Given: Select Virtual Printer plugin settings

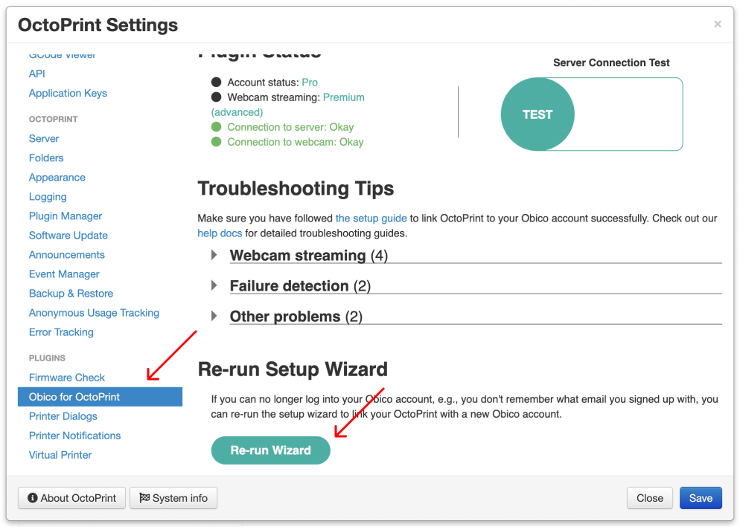Looking at the screenshot, I should coord(60,455).
